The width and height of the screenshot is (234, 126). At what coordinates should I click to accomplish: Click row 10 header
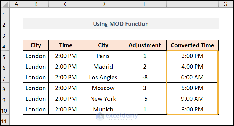pos(5,110)
